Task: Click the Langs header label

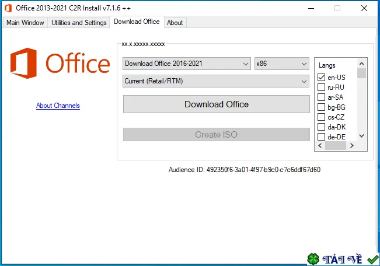Action: [x=327, y=65]
